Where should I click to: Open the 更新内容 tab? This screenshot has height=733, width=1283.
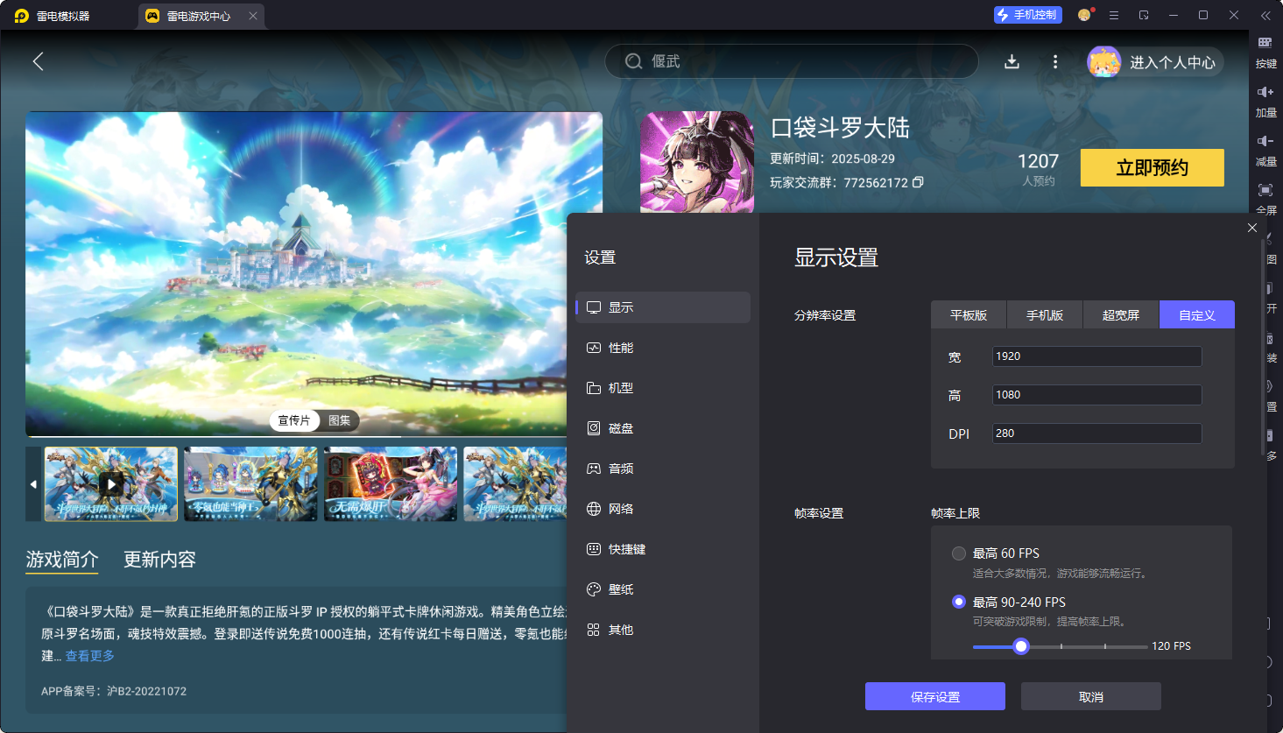point(159,560)
